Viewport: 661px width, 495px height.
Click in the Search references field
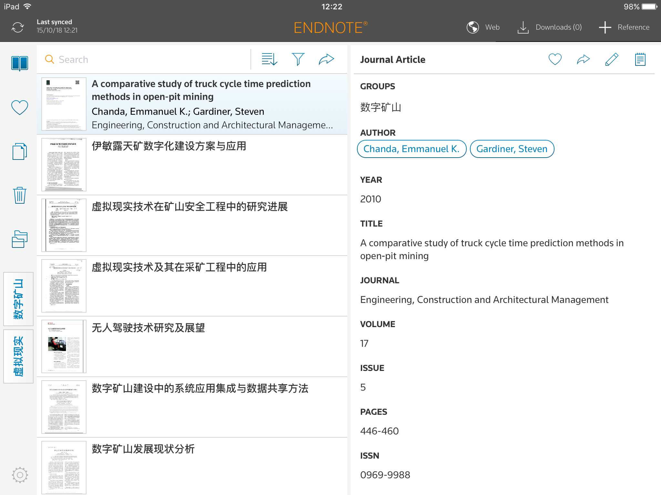[x=145, y=60]
